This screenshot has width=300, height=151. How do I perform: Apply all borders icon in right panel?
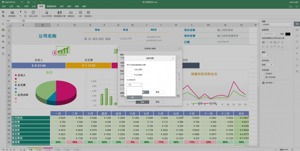pyautogui.click(x=264, y=42)
